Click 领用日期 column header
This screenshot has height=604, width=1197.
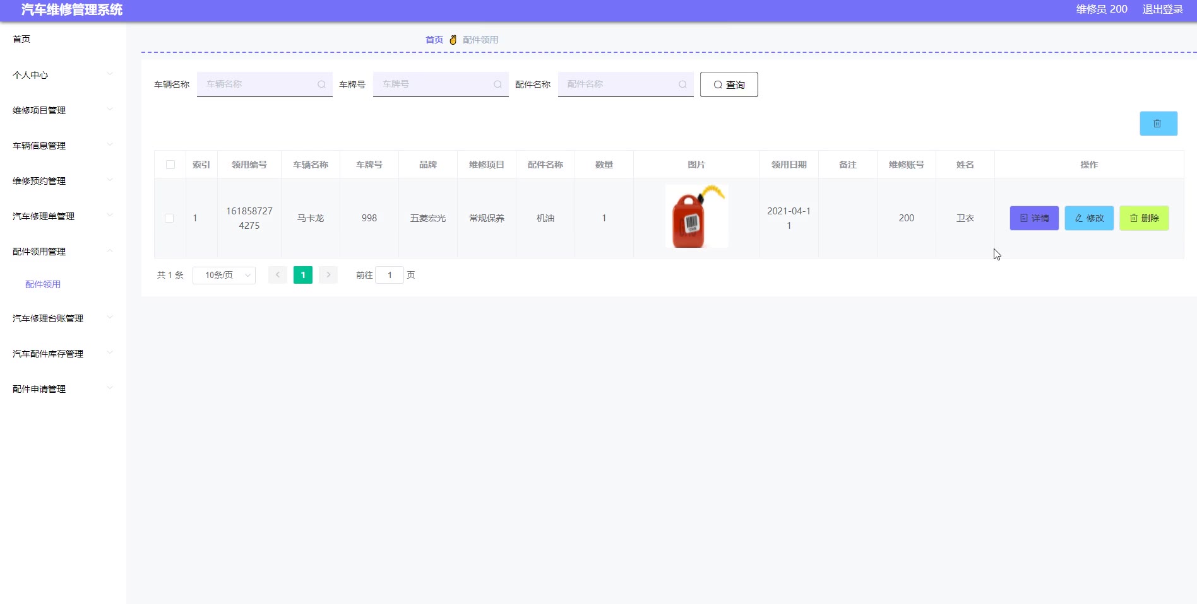click(x=789, y=165)
